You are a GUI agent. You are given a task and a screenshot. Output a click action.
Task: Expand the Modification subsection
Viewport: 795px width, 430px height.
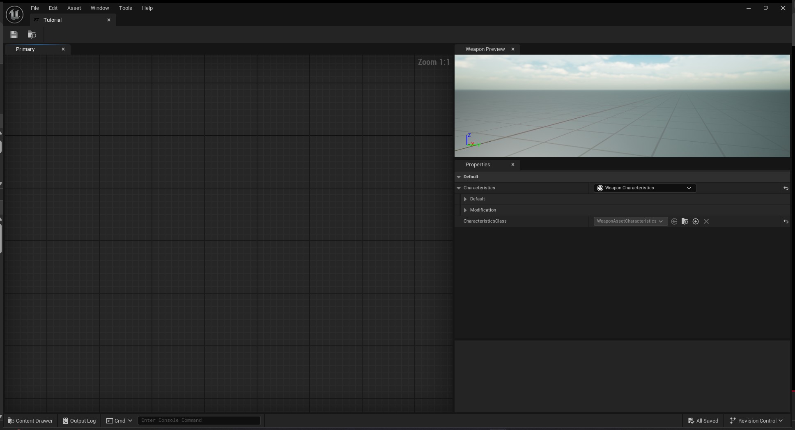click(465, 210)
